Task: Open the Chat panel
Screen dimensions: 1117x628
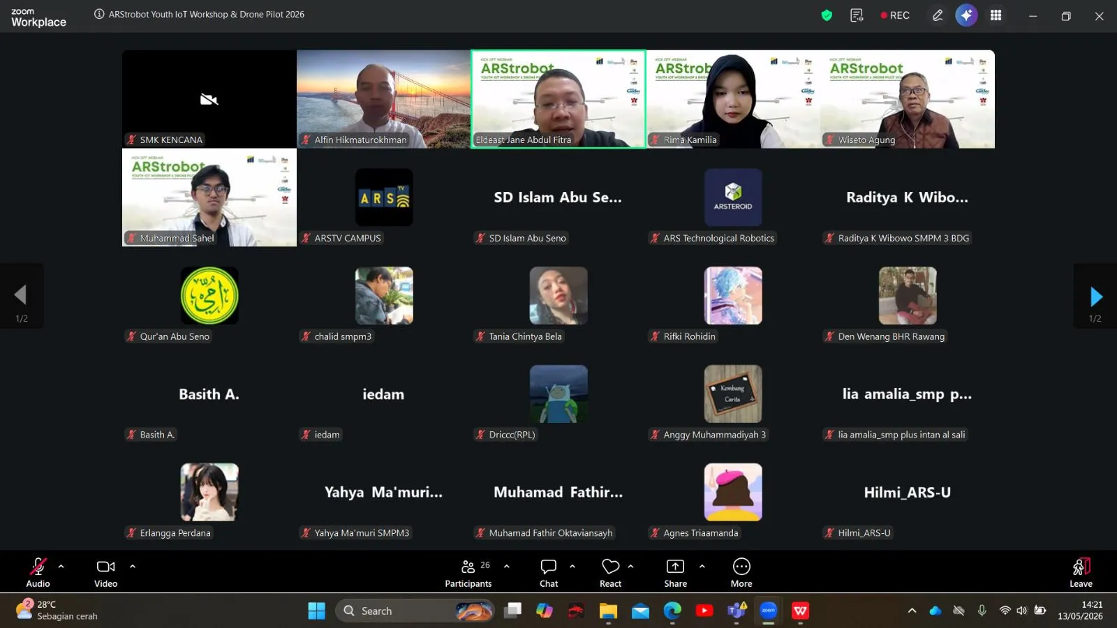Action: (x=549, y=572)
